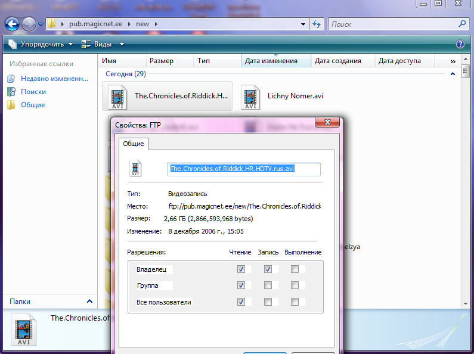Image resolution: width=474 pixels, height=354 pixels.
Task: Enable Все пользователи Выполнение checkbox
Action: (x=295, y=302)
